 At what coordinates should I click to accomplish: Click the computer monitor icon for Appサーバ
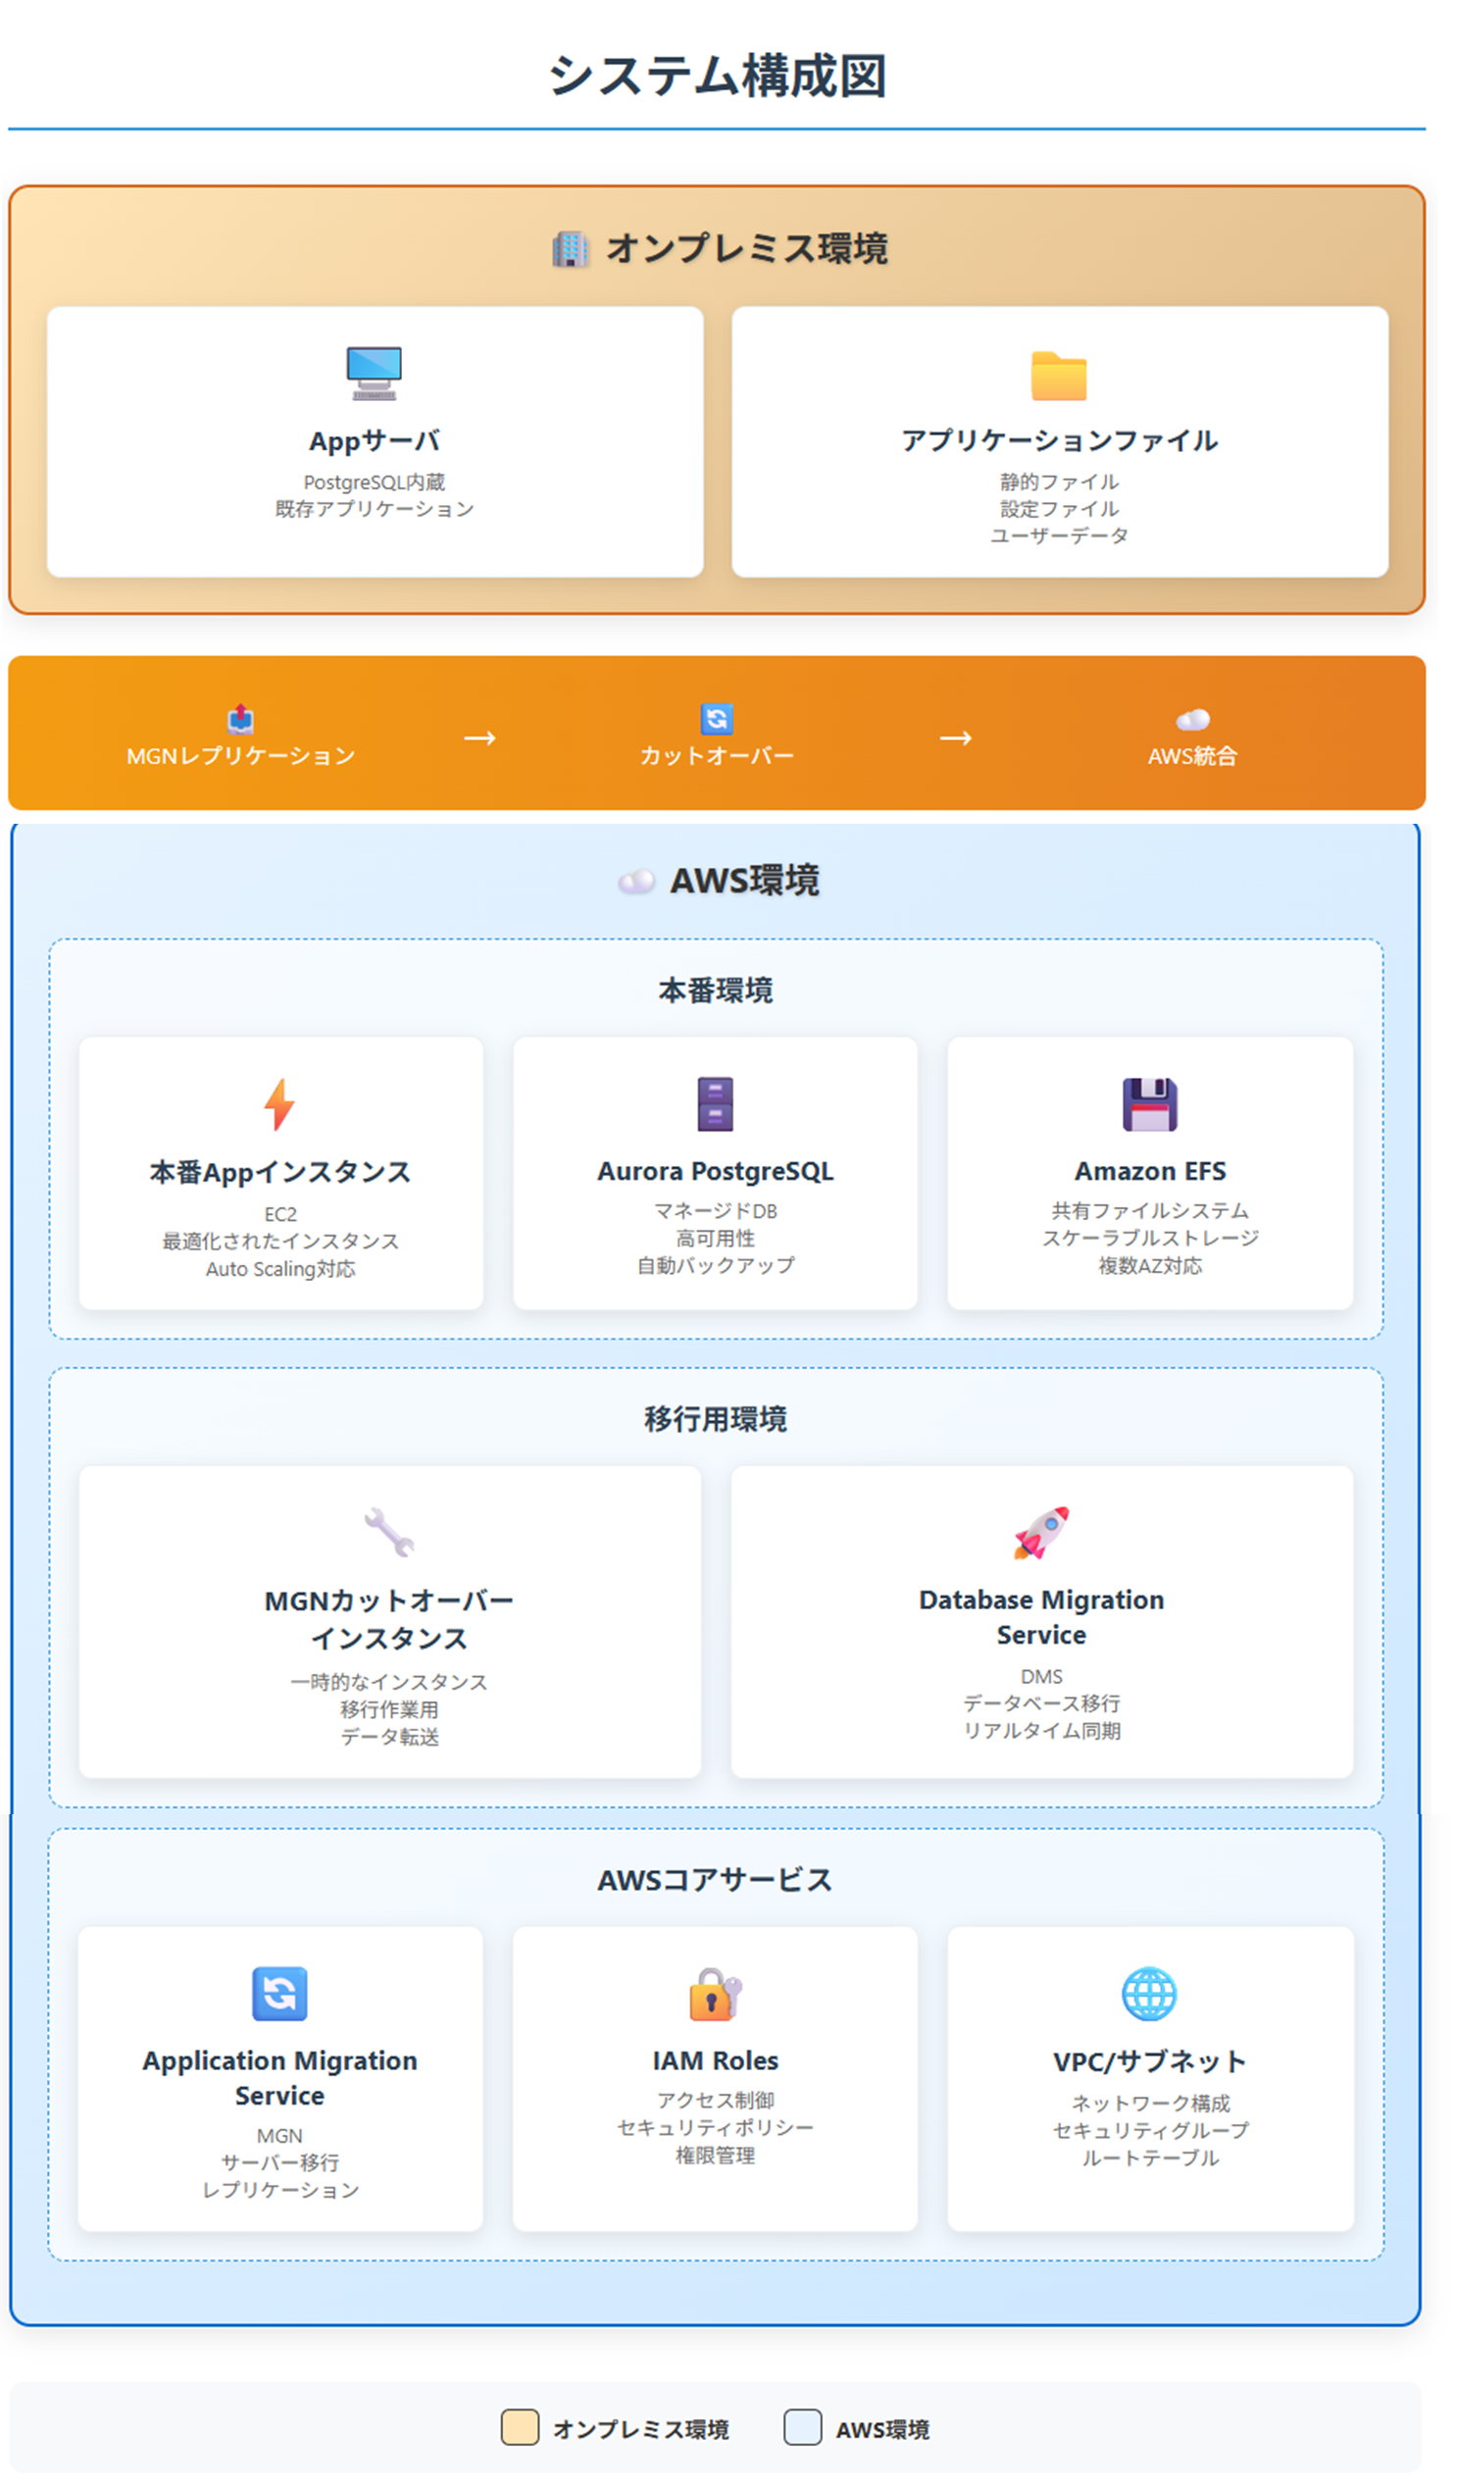(x=375, y=375)
